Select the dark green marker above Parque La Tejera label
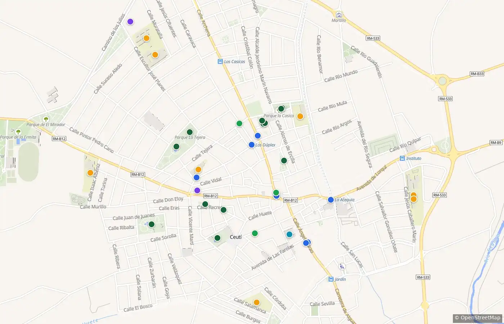The image size is (504, 324). (x=190, y=132)
